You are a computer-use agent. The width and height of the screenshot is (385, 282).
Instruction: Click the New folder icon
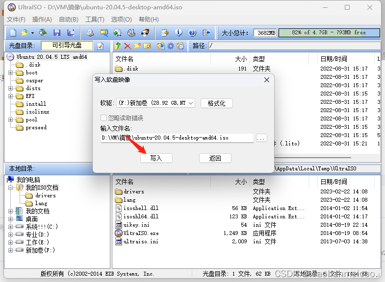[x=137, y=46]
